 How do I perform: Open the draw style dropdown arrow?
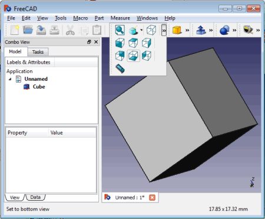pyautogui.click(x=141, y=30)
